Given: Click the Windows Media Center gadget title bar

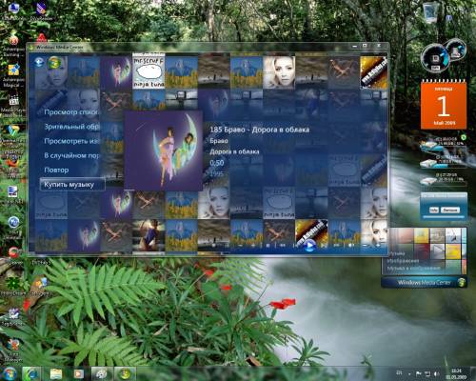Looking at the screenshot, I should 425,282.
